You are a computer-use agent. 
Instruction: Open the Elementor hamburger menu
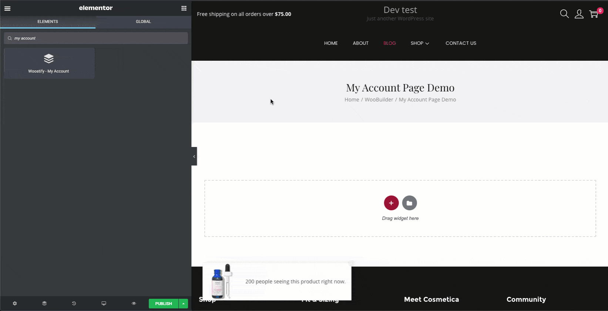coord(7,8)
